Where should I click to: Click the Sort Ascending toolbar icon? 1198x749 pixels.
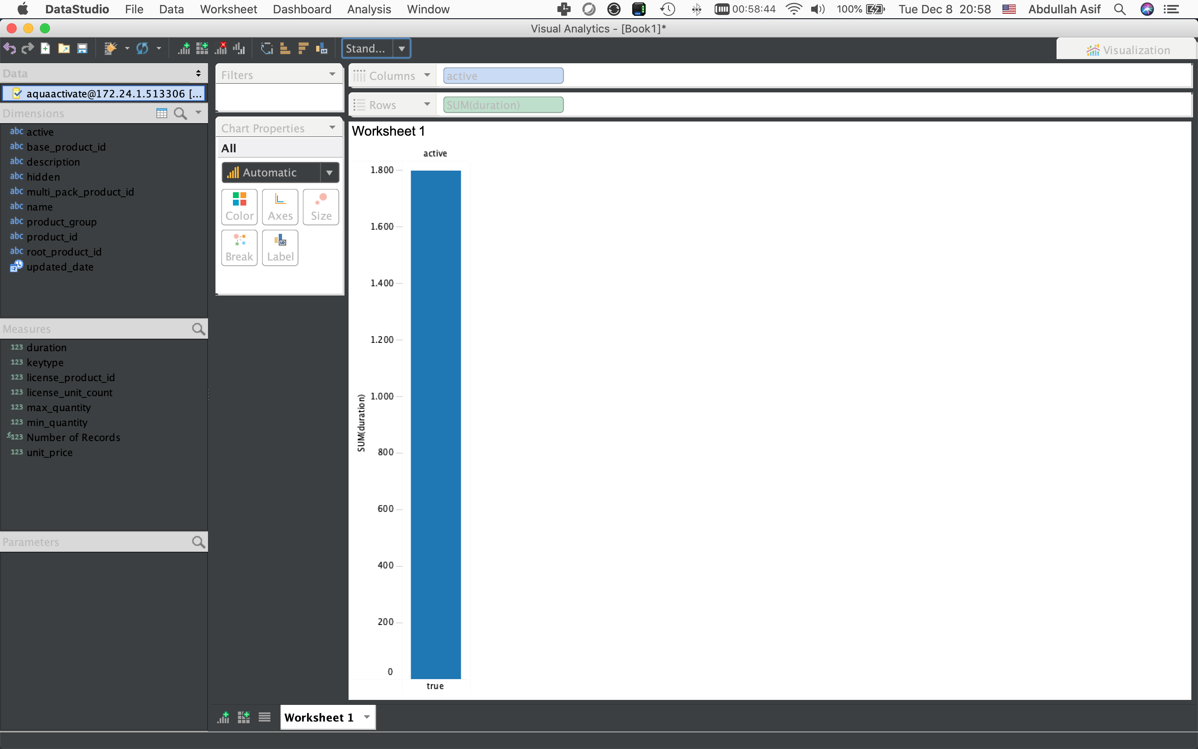[285, 49]
